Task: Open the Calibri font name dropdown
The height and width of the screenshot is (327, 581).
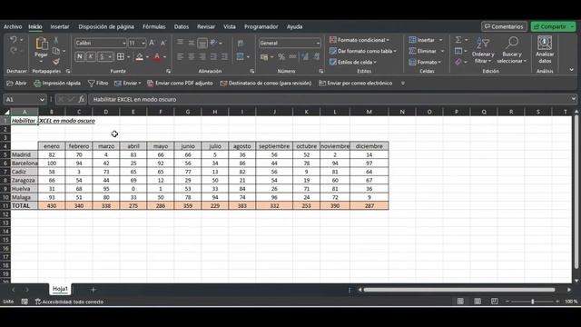Action: coord(124,44)
